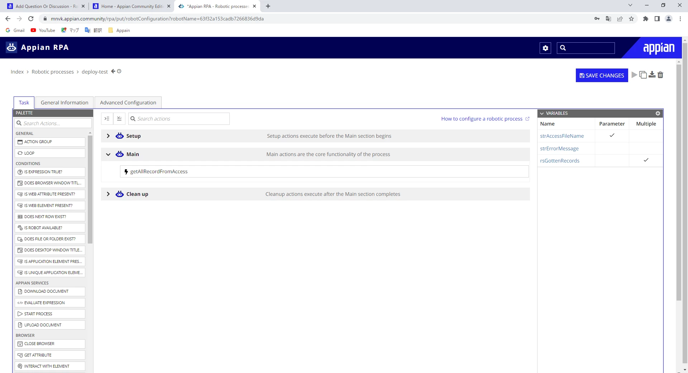Click the export download icon near Save Changes
The height and width of the screenshot is (373, 688).
(x=652, y=75)
